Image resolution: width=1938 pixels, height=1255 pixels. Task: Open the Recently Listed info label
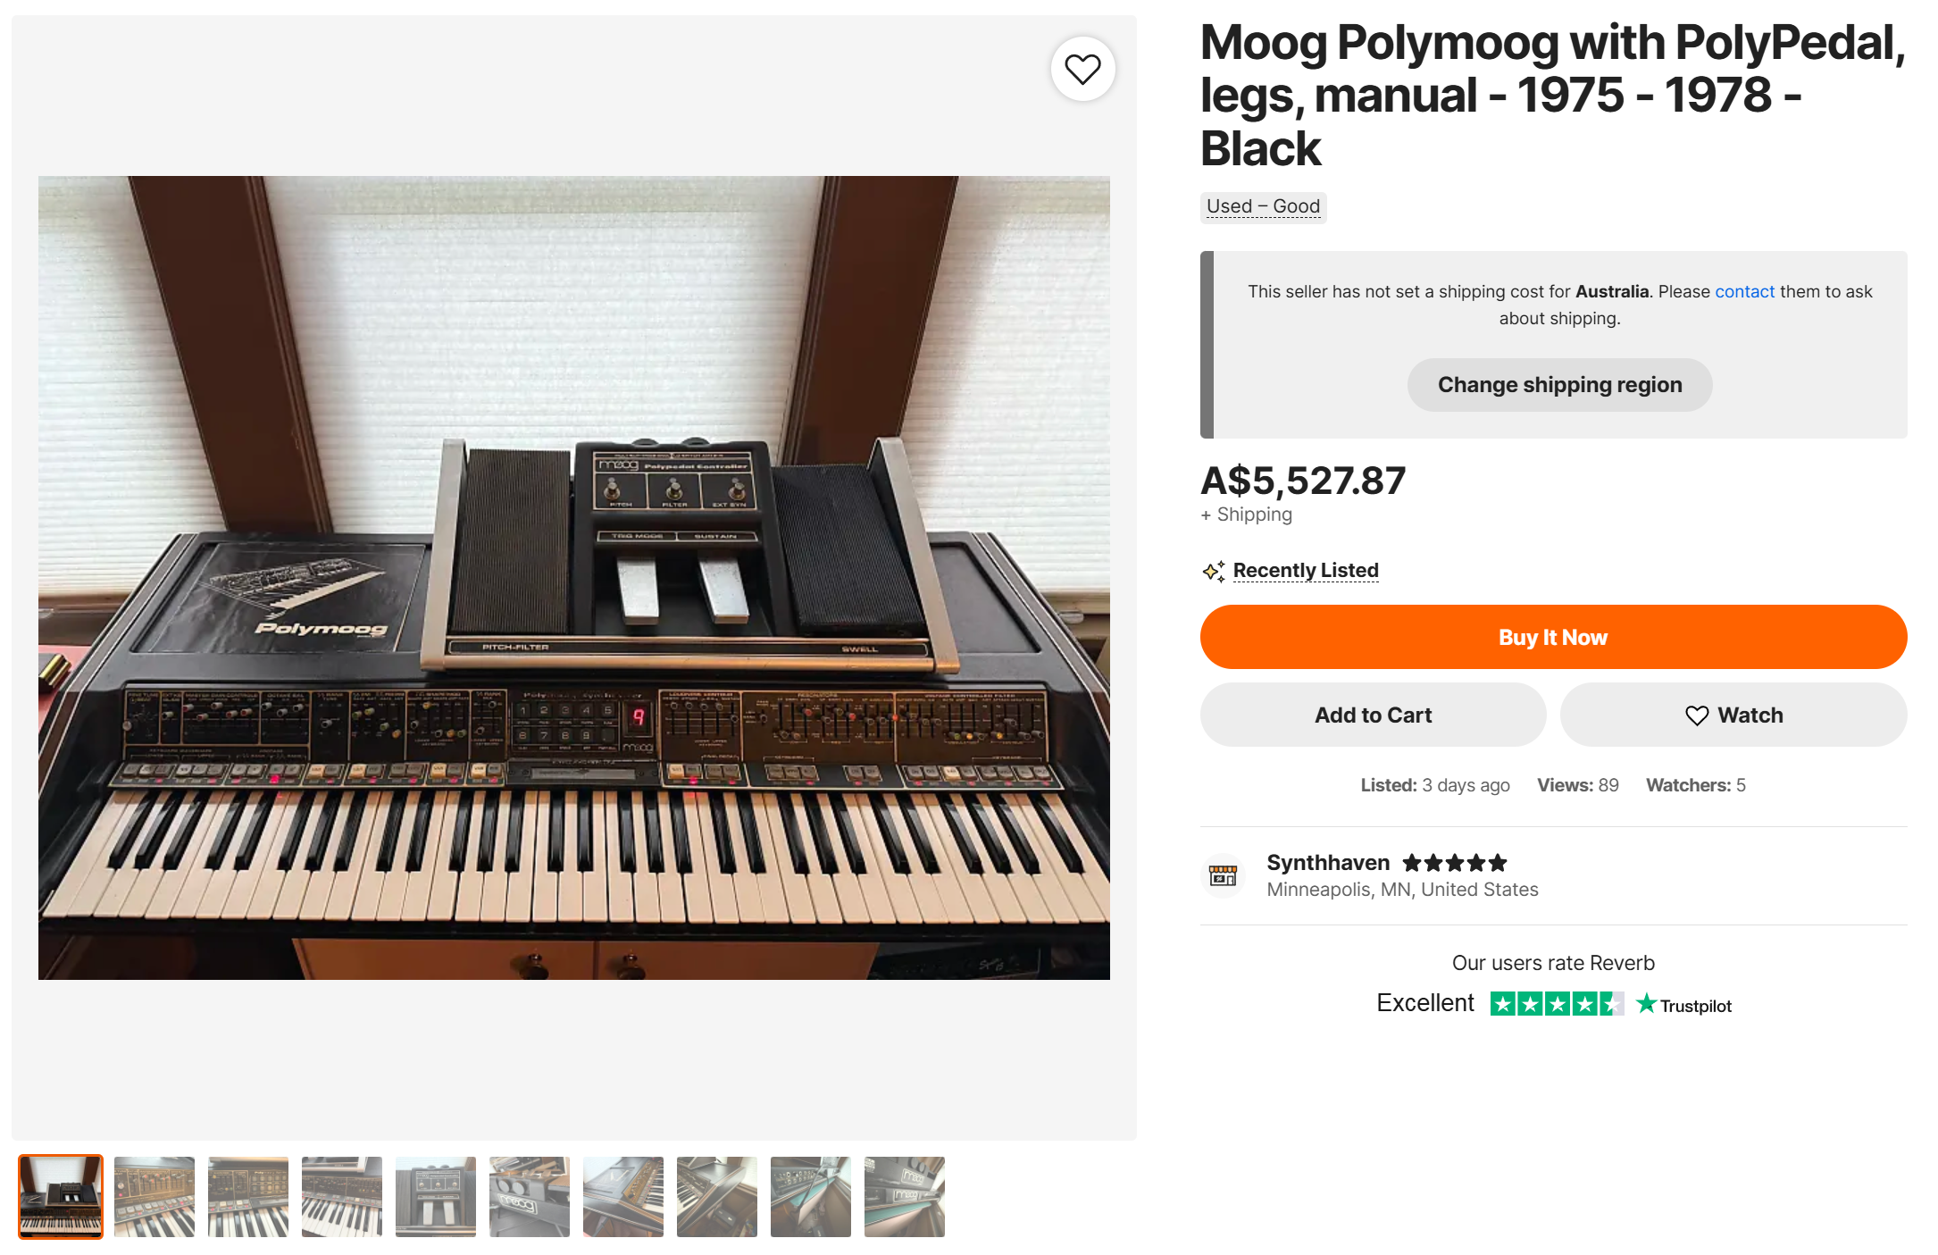point(1306,571)
